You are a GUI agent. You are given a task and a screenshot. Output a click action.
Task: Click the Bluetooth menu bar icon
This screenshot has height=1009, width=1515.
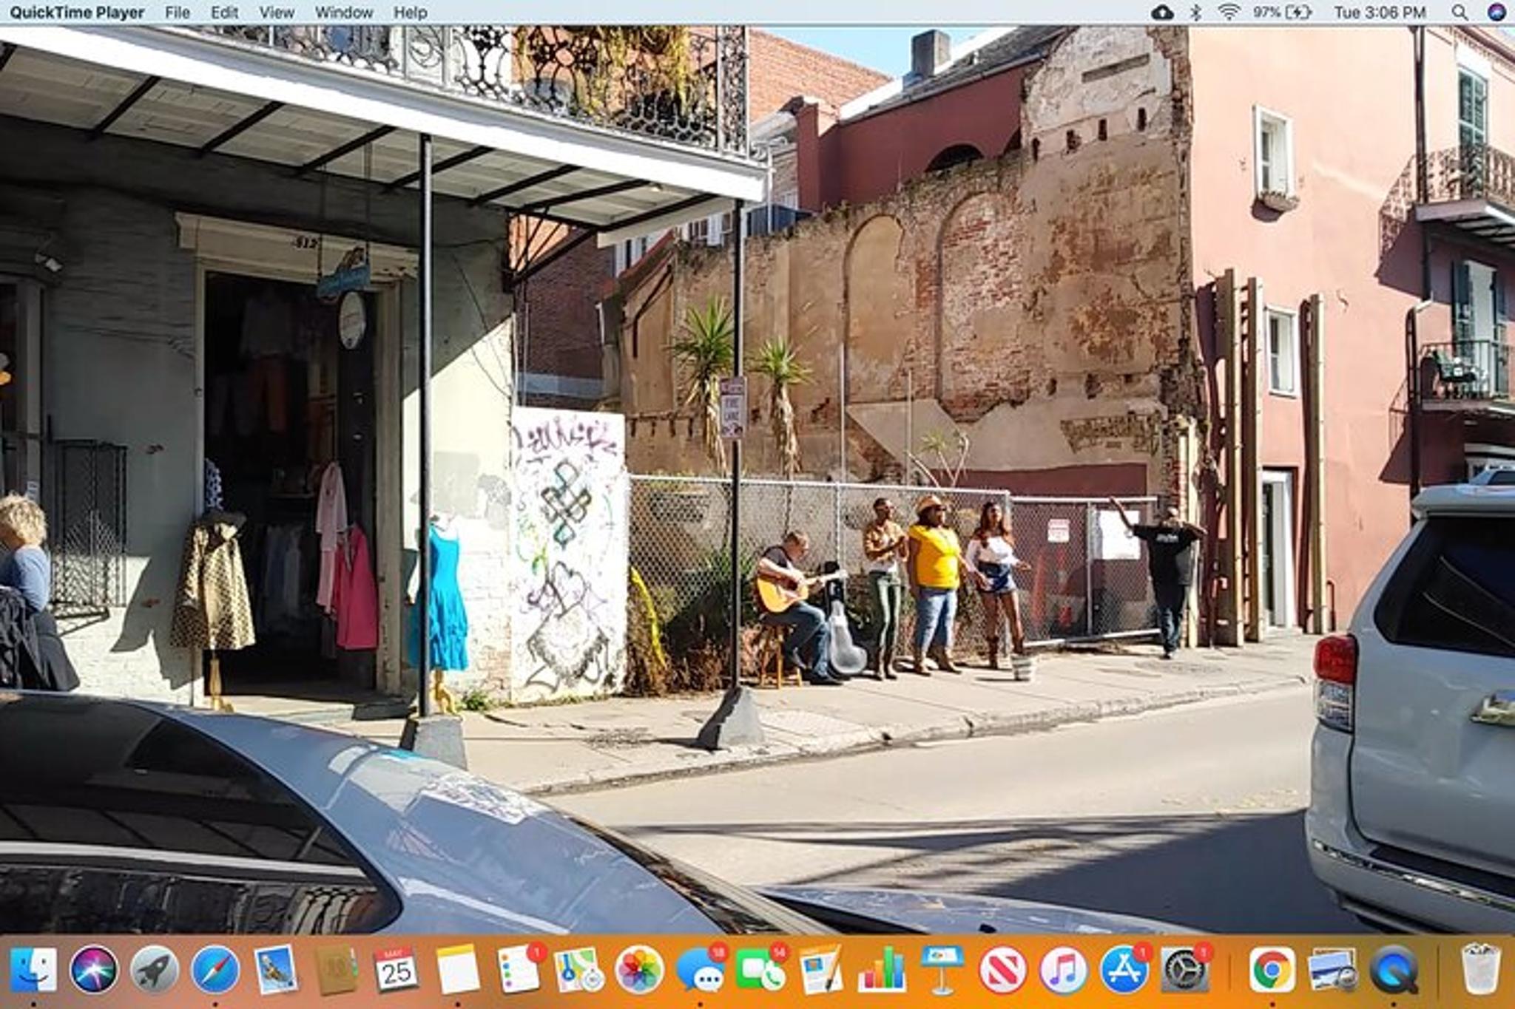1196,13
